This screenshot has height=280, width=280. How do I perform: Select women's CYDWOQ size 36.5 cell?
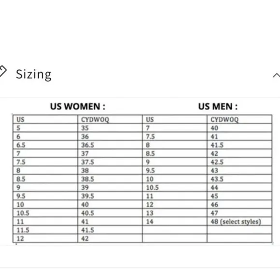pyautogui.click(x=110, y=145)
